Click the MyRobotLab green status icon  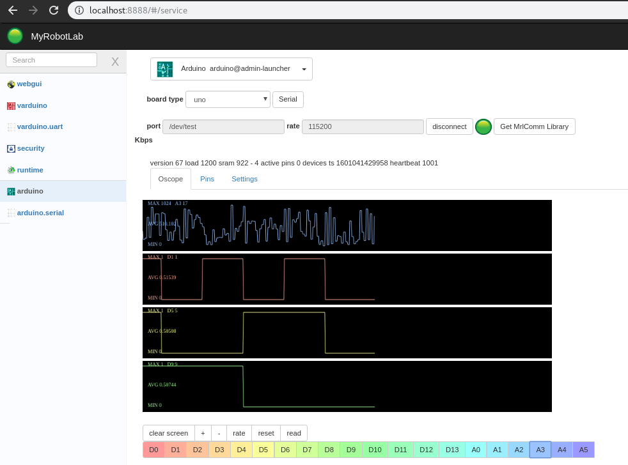[x=15, y=36]
